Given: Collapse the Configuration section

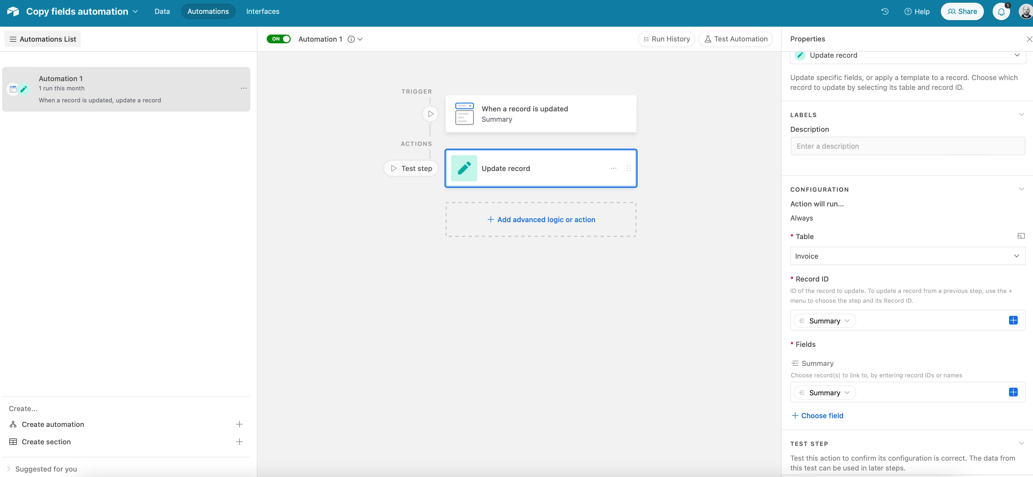Looking at the screenshot, I should click(1021, 189).
